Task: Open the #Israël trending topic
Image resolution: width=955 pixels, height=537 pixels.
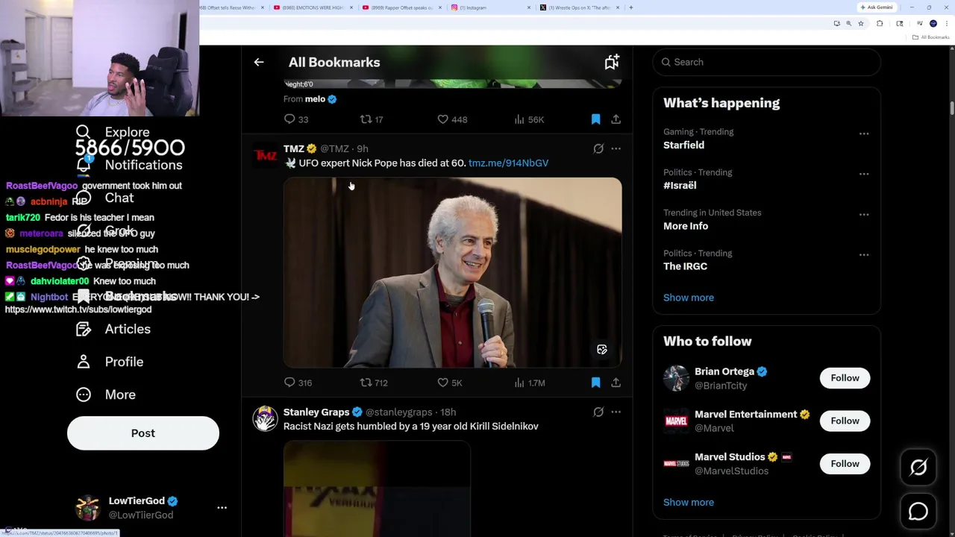Action: (680, 186)
